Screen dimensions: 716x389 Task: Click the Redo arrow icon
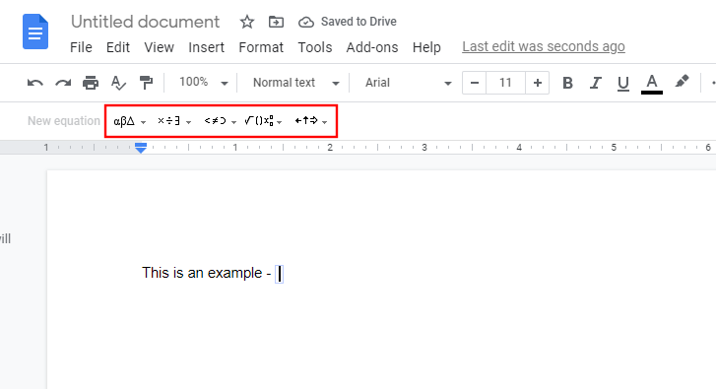63,83
